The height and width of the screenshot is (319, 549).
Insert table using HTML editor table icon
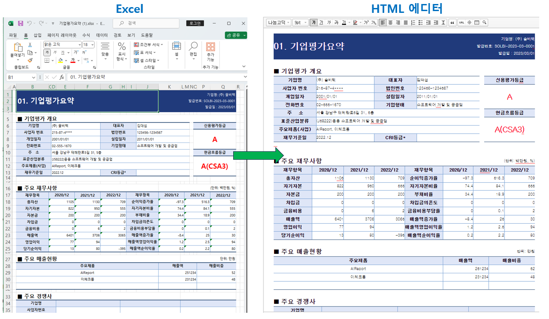(x=477, y=23)
